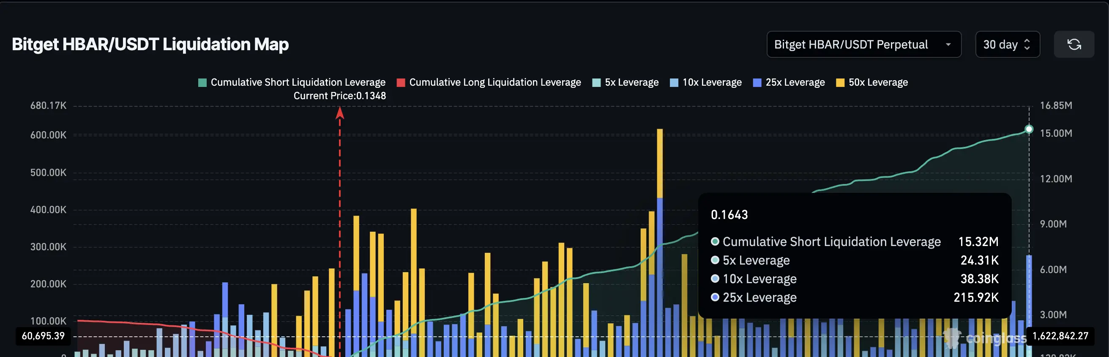Click the green Cumulative Short legend swatch
The image size is (1109, 357).
[202, 82]
